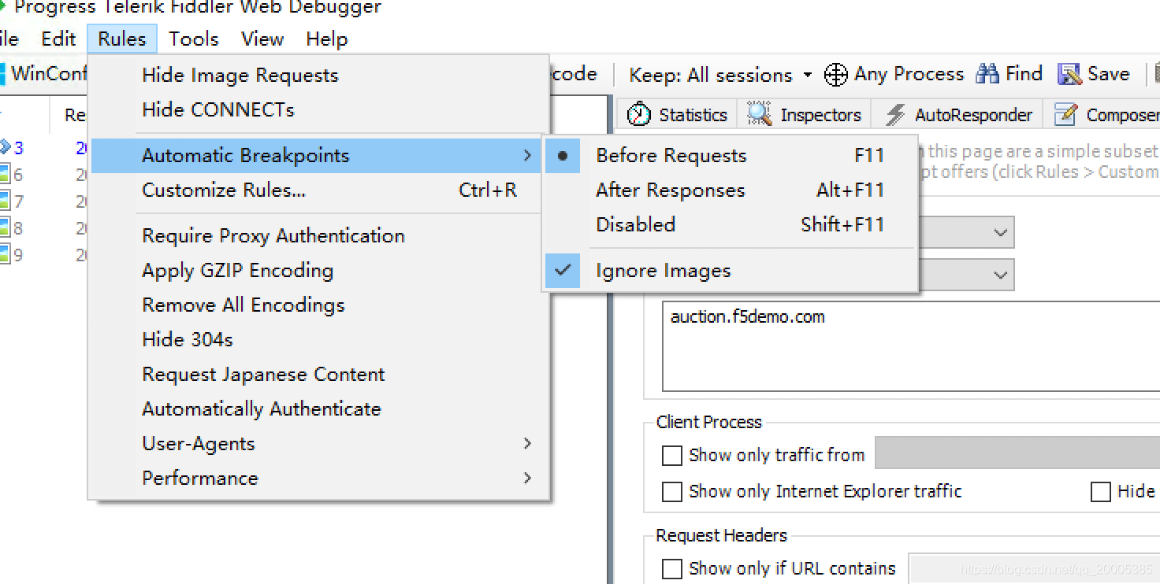Image resolution: width=1160 pixels, height=584 pixels.
Task: Choose Remove All Encodings
Action: click(319, 305)
